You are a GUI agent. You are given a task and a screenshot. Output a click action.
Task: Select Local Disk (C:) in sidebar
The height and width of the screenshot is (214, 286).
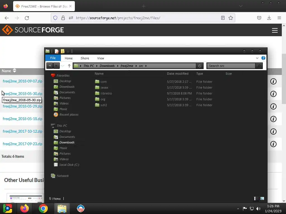coord(69,165)
